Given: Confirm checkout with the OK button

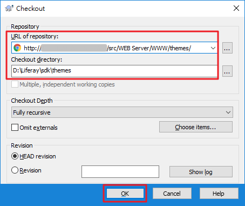Looking at the screenshot, I should pos(125,194).
